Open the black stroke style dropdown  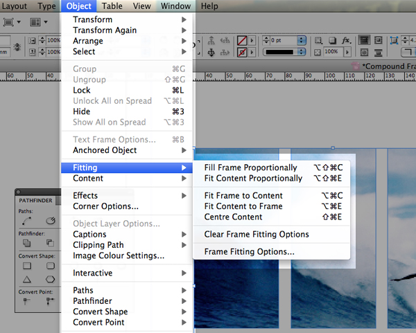tap(284, 52)
